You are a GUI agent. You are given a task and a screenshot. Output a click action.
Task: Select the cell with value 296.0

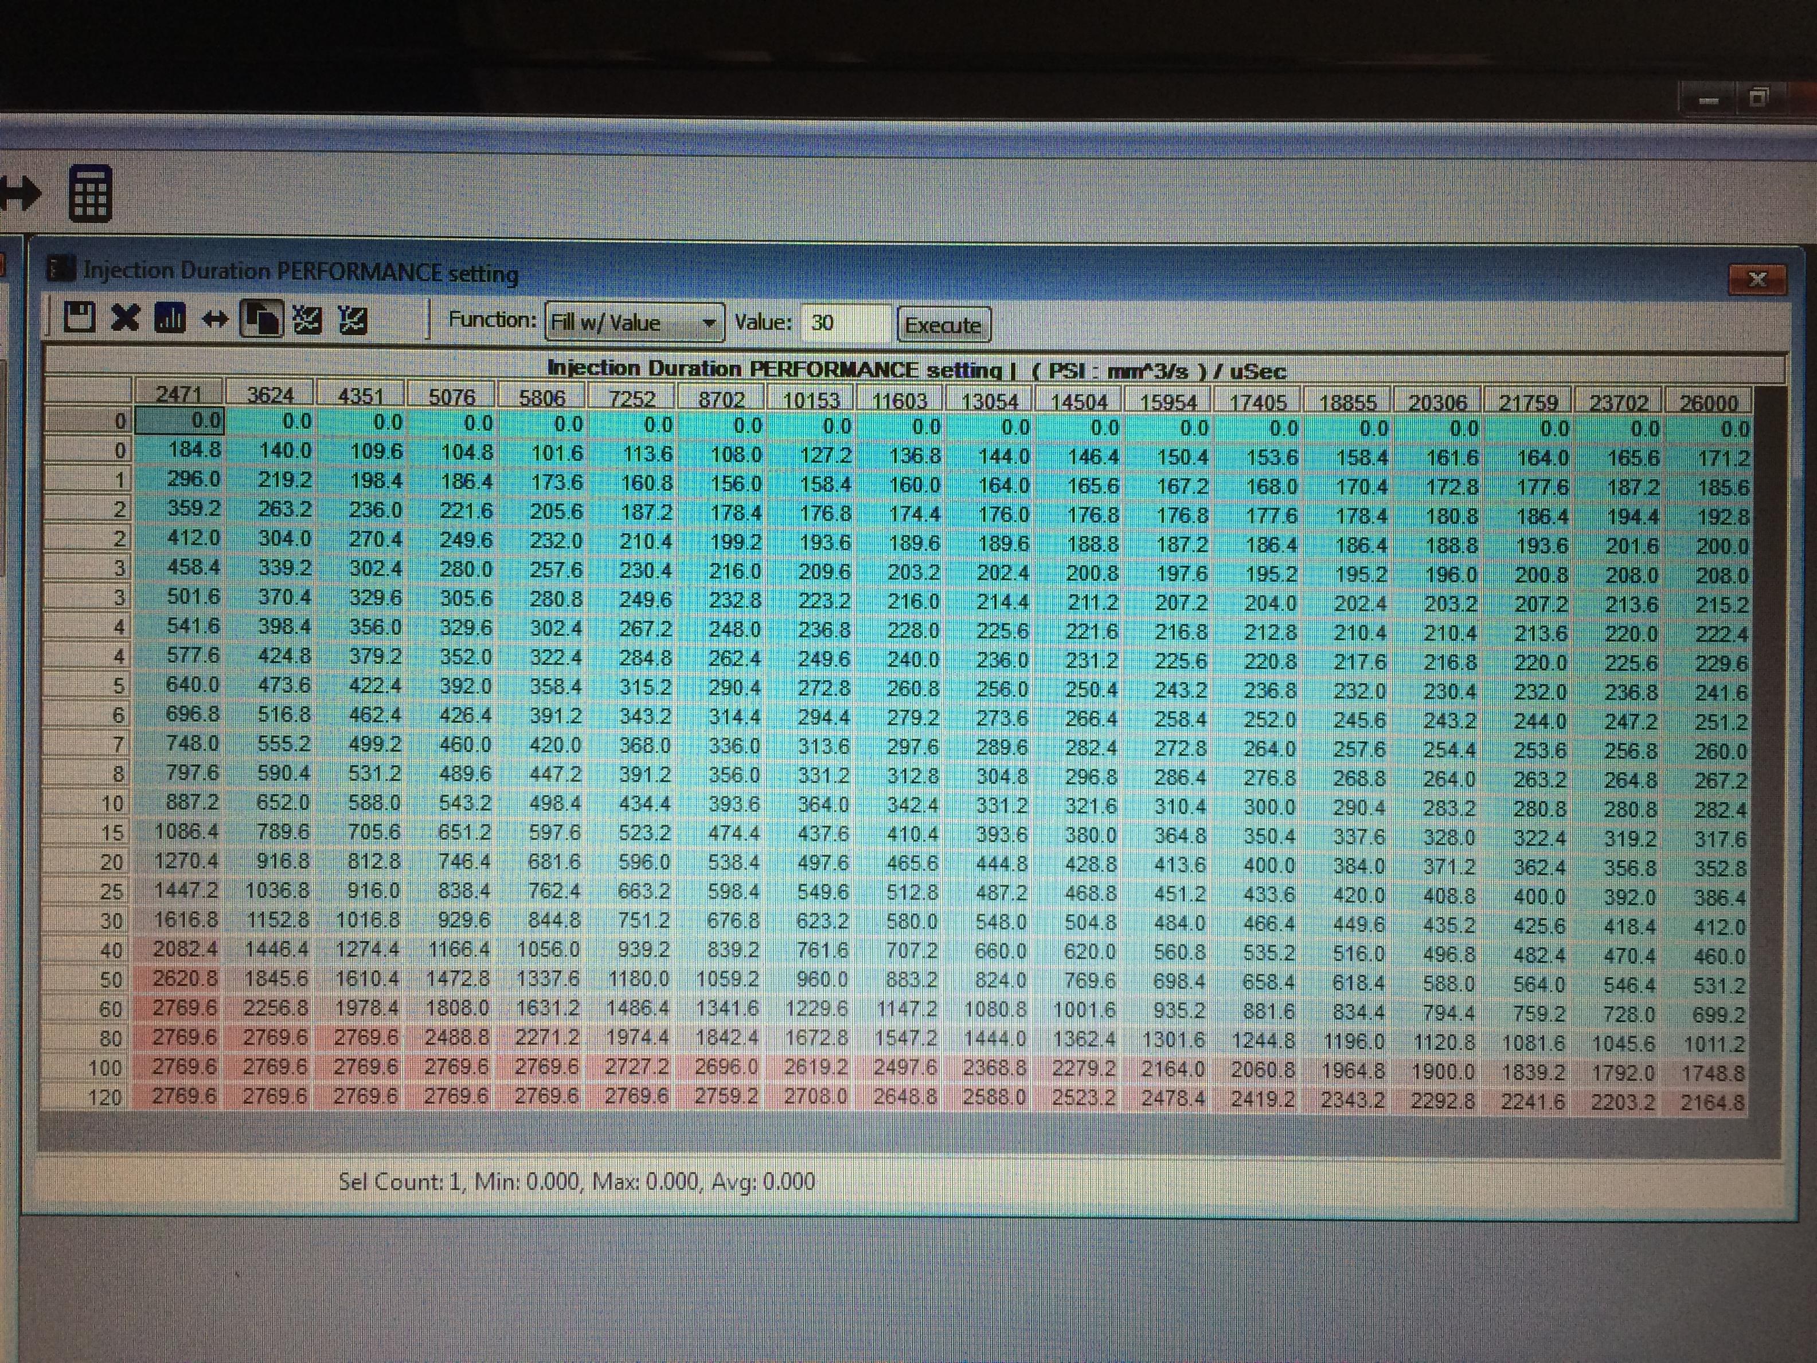click(179, 479)
